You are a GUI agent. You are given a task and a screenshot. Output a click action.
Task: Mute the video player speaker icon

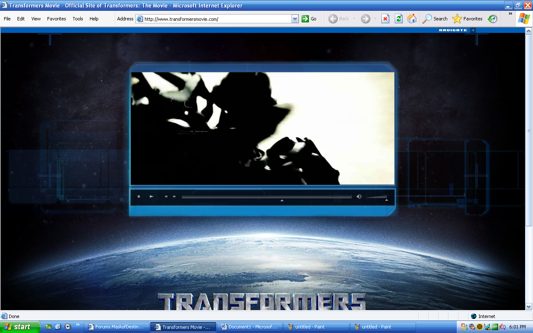point(359,196)
